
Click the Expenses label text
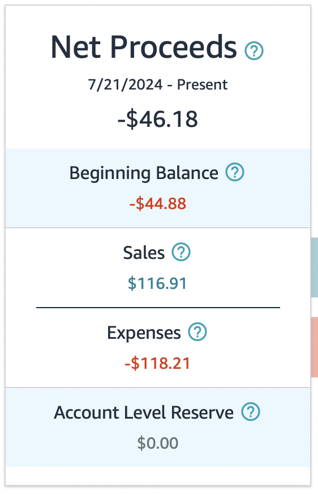click(144, 333)
